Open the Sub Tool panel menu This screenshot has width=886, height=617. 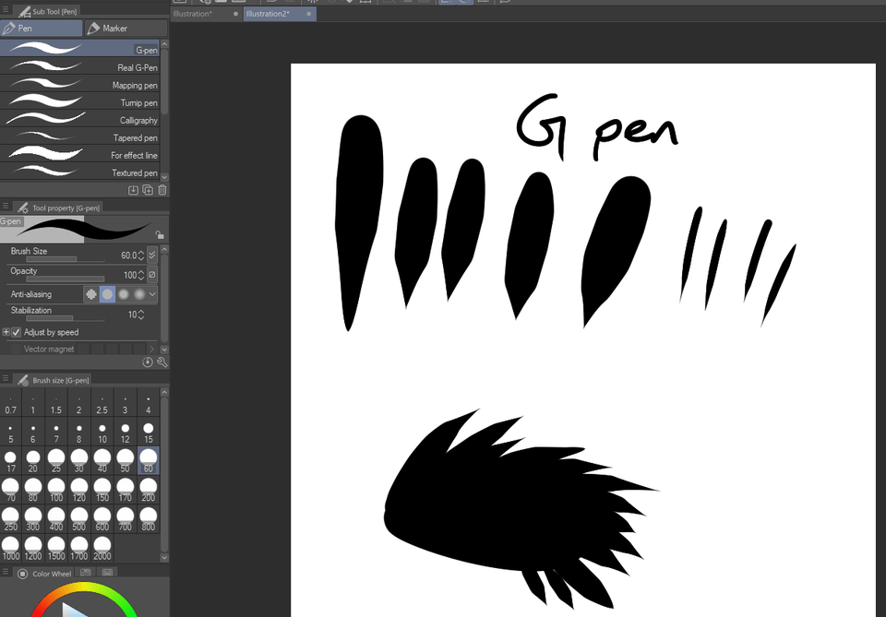pos(6,10)
